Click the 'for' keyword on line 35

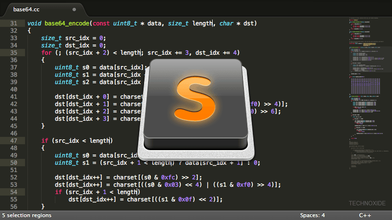(47, 53)
